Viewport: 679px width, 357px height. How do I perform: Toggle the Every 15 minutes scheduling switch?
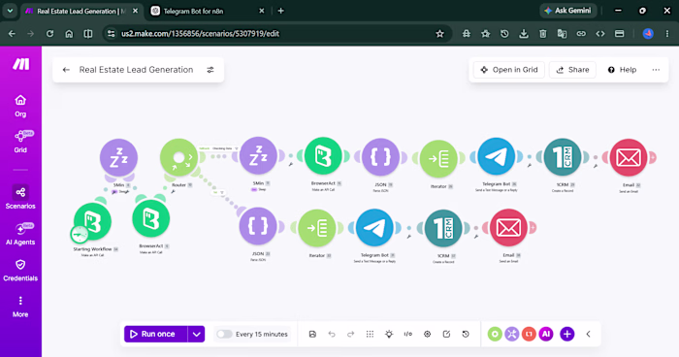tap(224, 334)
